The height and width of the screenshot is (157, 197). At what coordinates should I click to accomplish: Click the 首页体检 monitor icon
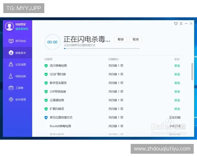point(11,41)
